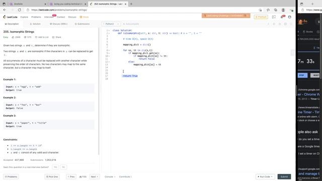This screenshot has height=181, width=322.
Task: Open the Problems list button at bottom
Action: click(11, 176)
